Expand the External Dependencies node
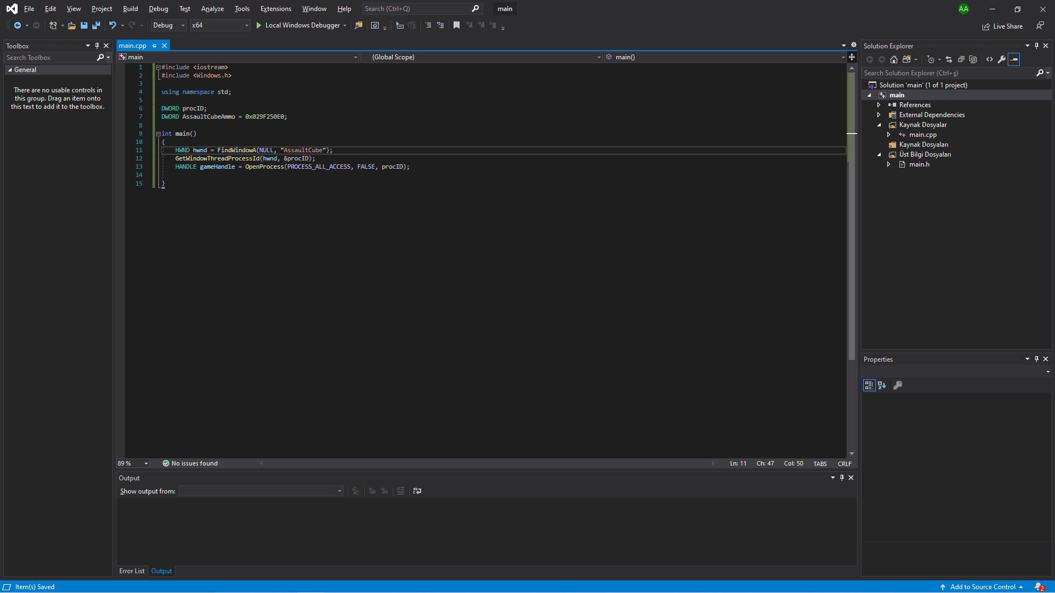 pyautogui.click(x=879, y=115)
